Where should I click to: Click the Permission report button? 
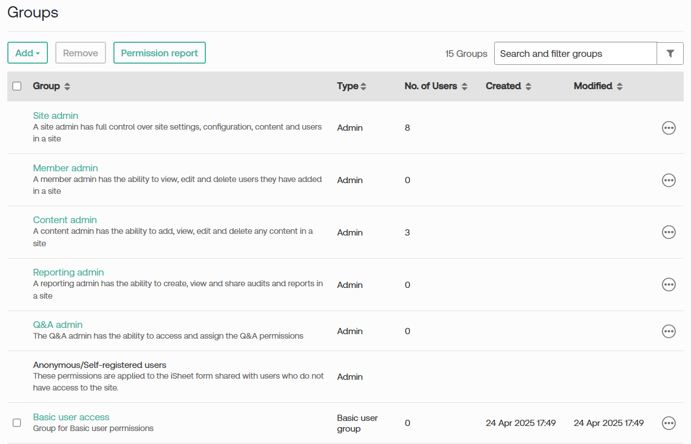click(159, 53)
